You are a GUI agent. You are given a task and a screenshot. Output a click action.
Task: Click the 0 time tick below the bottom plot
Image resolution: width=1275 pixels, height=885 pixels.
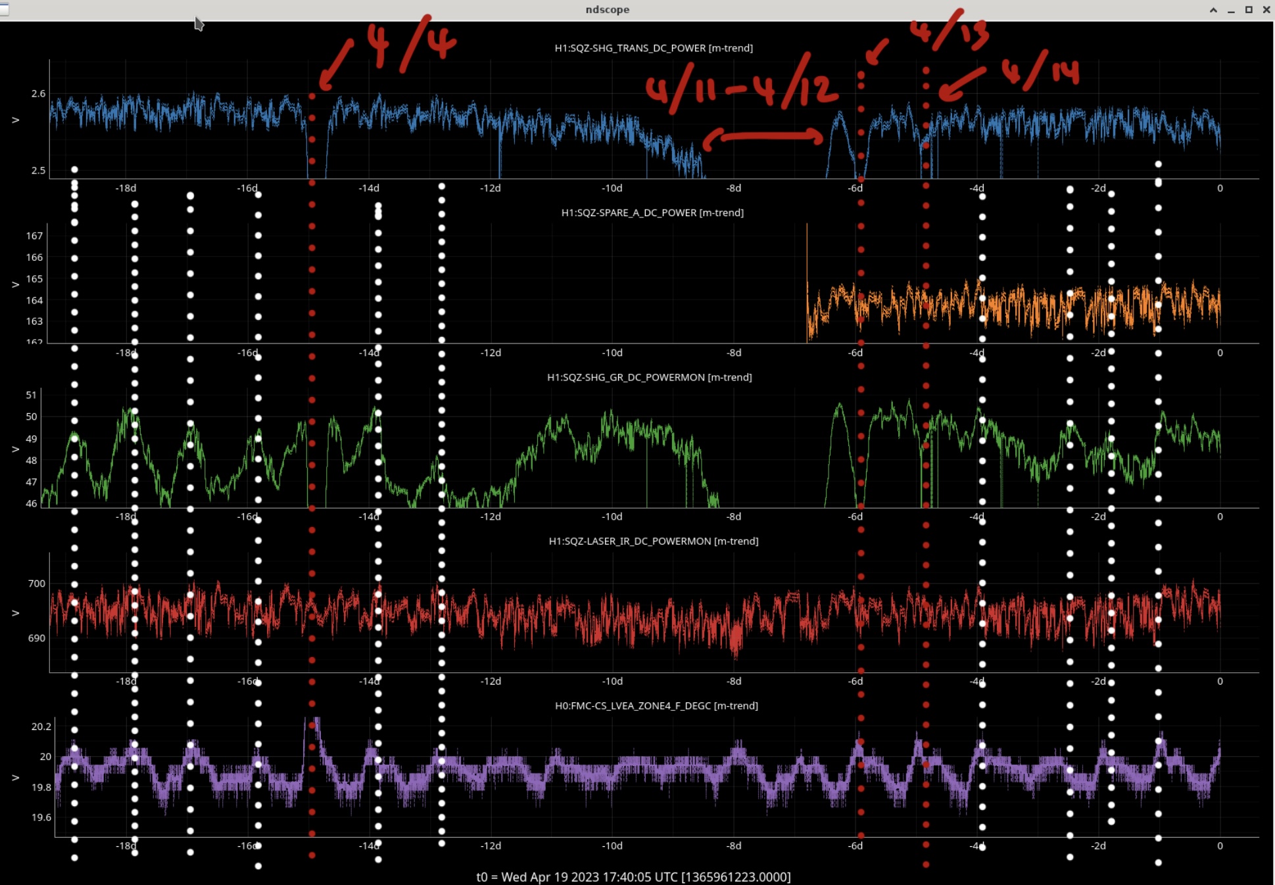[x=1219, y=846]
